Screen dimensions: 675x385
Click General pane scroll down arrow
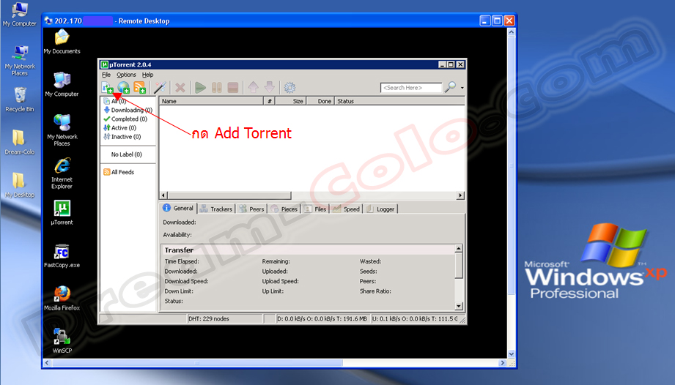[459, 306]
